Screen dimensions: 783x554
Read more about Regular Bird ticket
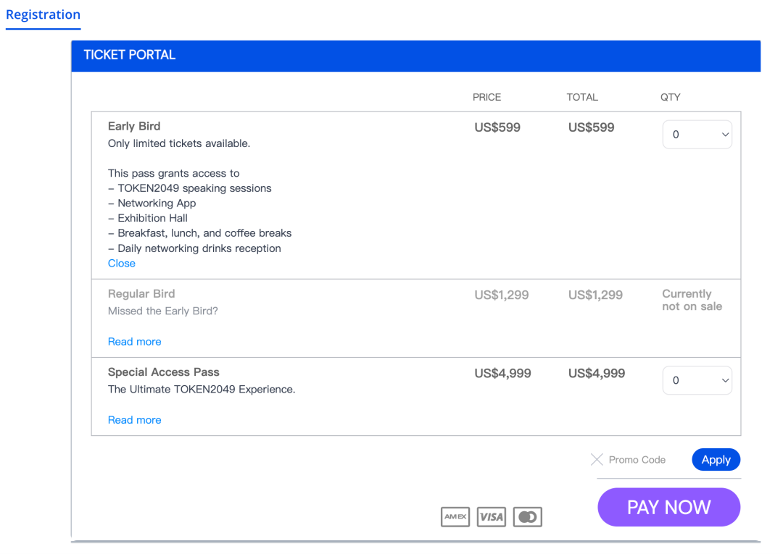(x=134, y=342)
